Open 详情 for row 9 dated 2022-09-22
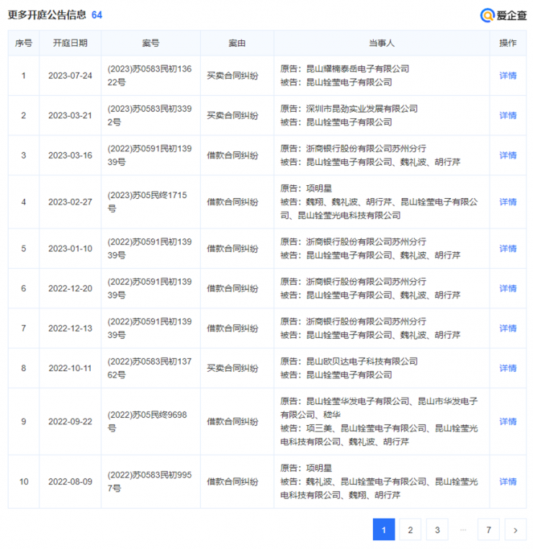The height and width of the screenshot is (549, 533). click(x=508, y=421)
